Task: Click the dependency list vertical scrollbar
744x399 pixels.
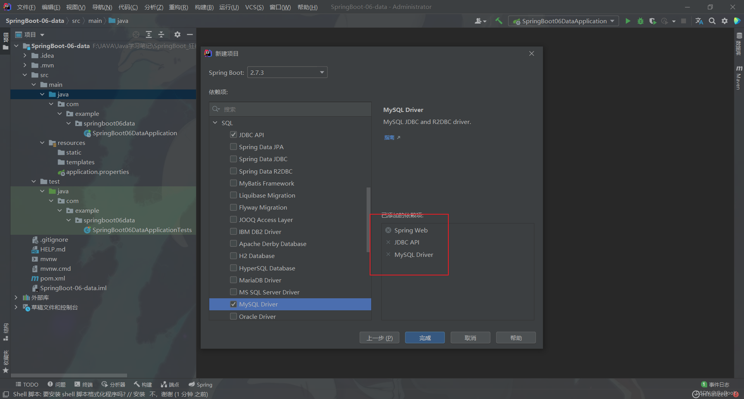Action: click(x=368, y=220)
